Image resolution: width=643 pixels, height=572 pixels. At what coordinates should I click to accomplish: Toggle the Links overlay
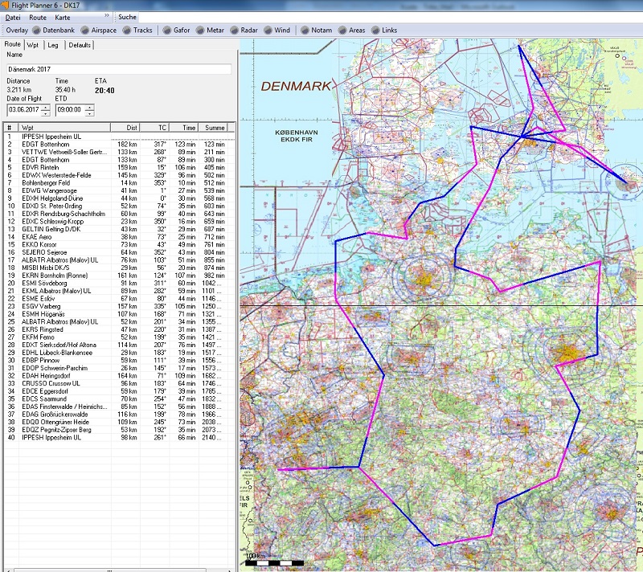click(x=383, y=30)
